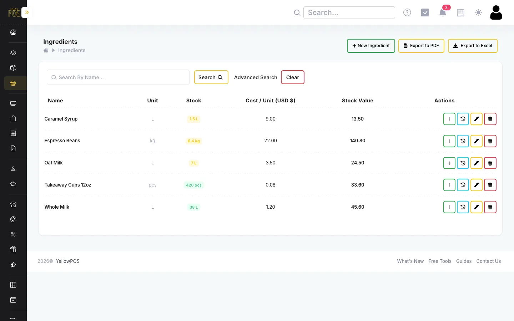Open Advanced Search
514x321 pixels.
point(256,77)
